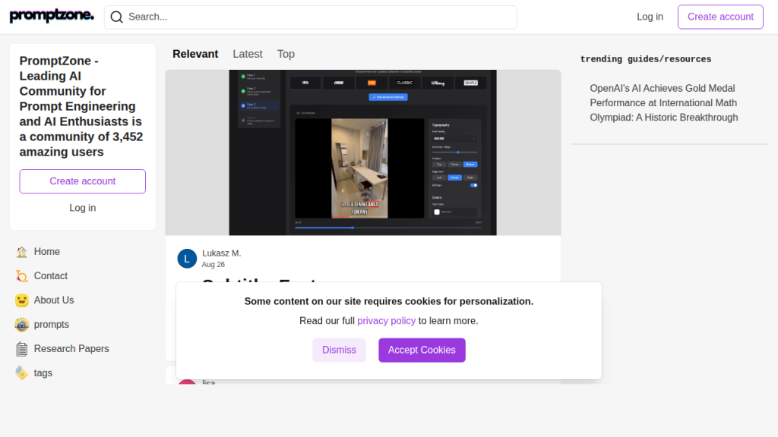Viewport: 778px width, 437px height.
Task: Accept cookies in the consent banner
Action: click(422, 350)
